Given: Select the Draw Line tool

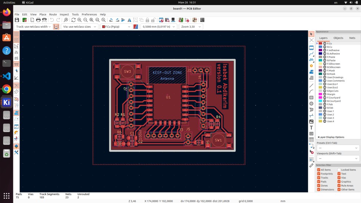Looking at the screenshot, I should [311, 85].
